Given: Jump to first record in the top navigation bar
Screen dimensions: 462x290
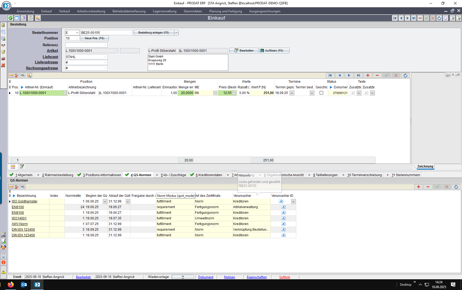Looking at the screenshot, I should [x=395, y=18].
